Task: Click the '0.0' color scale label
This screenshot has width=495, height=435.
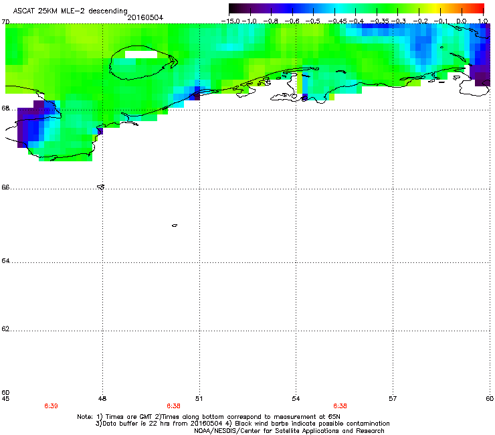Action: [x=462, y=21]
